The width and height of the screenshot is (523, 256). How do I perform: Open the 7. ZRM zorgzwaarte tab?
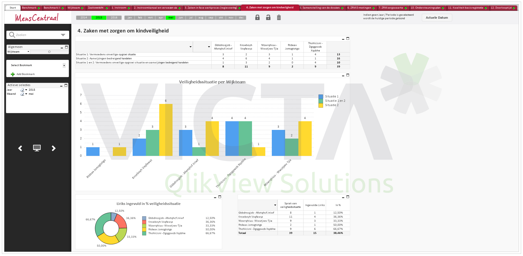click(x=393, y=8)
